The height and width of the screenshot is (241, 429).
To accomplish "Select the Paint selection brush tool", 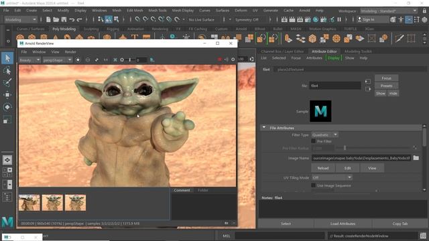I will [7, 82].
